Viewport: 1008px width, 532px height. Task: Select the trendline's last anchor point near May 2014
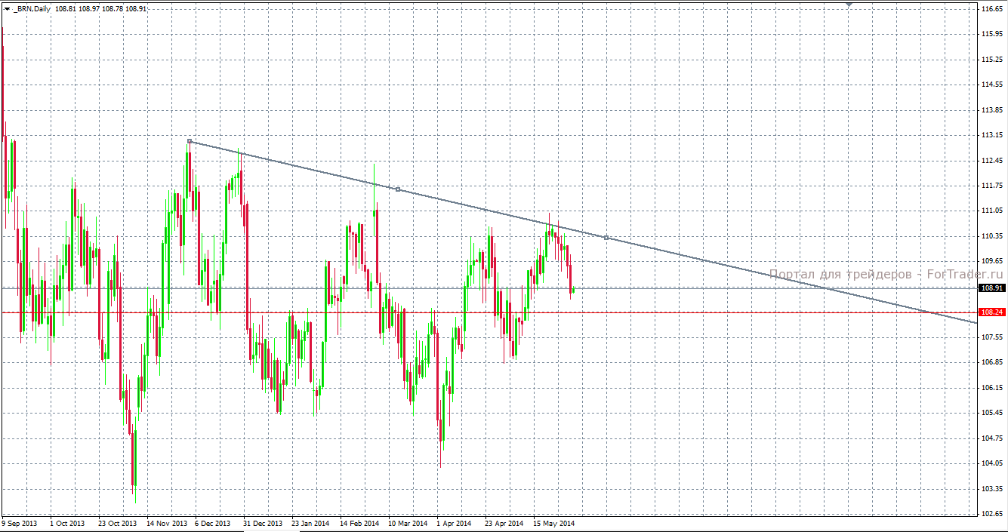tap(606, 238)
